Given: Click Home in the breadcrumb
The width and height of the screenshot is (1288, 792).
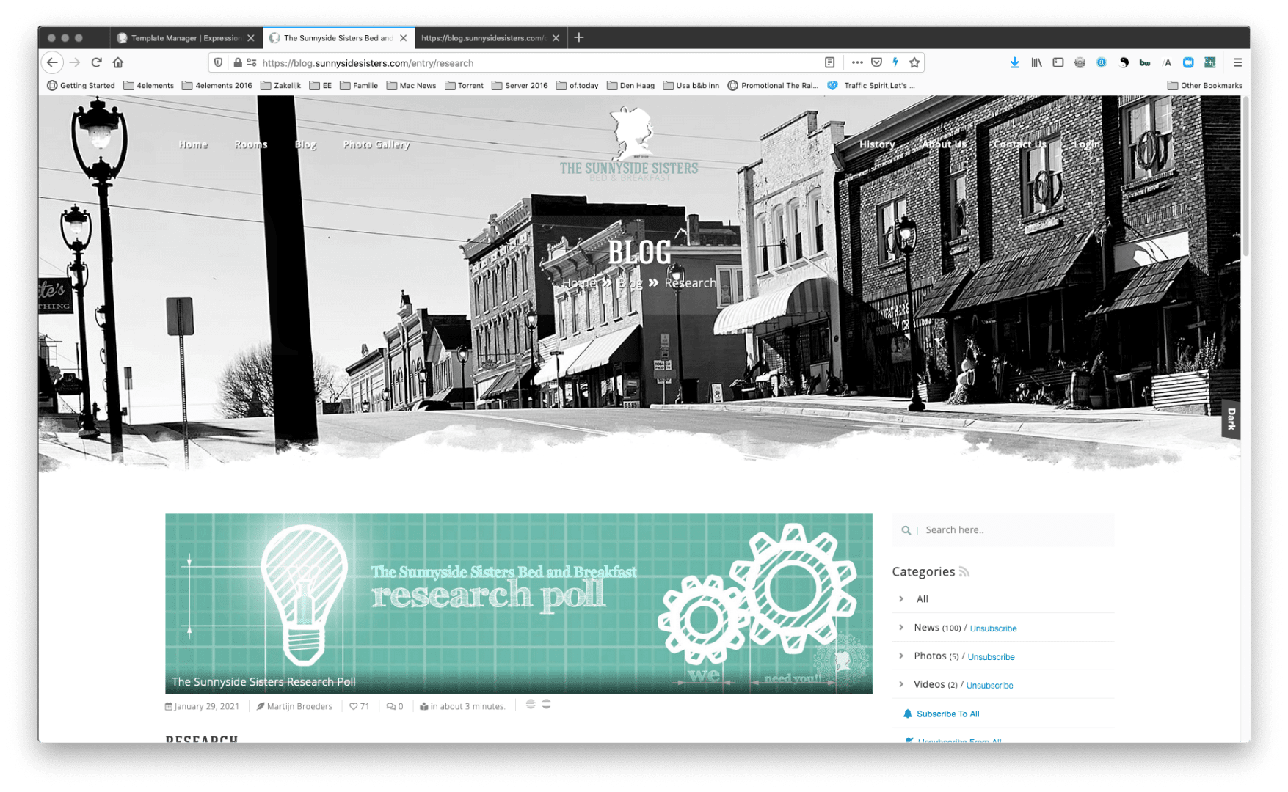Looking at the screenshot, I should click(x=579, y=283).
